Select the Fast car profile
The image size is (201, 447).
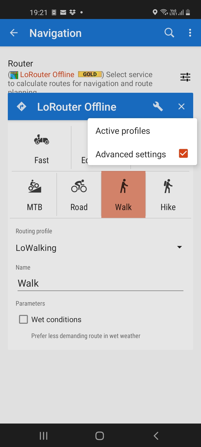pyautogui.click(x=42, y=148)
